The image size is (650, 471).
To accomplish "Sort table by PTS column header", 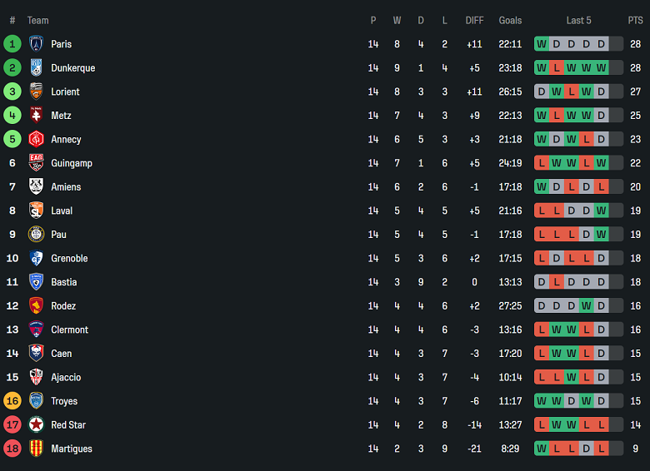I will pos(635,21).
